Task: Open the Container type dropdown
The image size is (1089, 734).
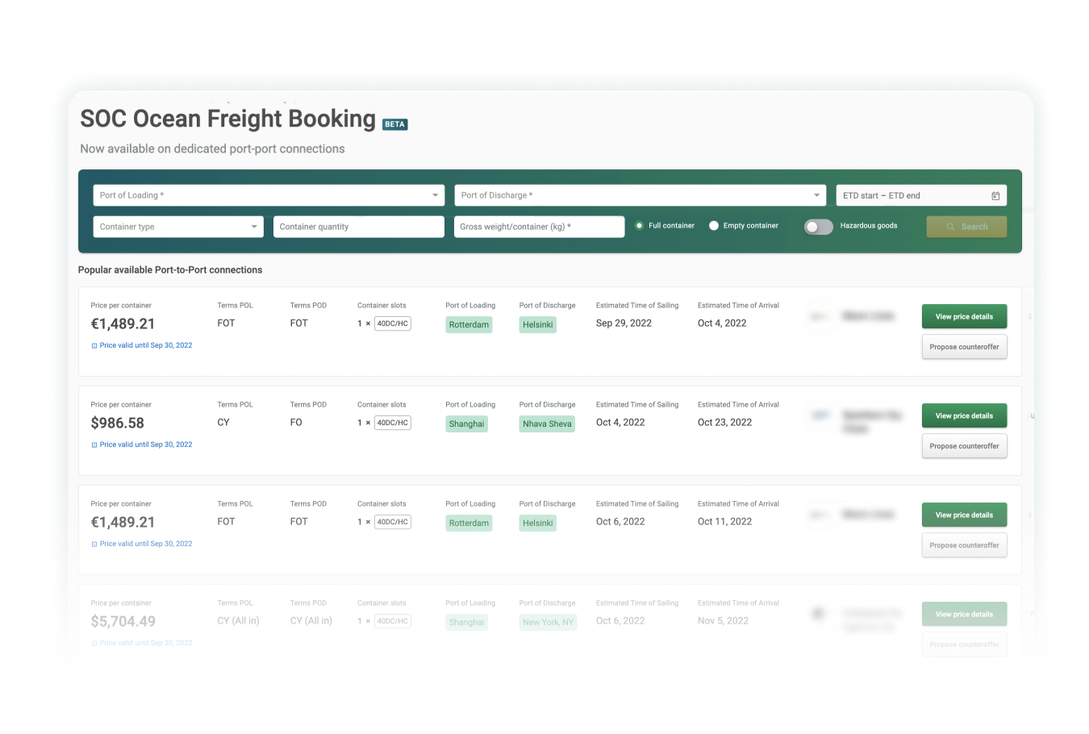Action: (178, 227)
